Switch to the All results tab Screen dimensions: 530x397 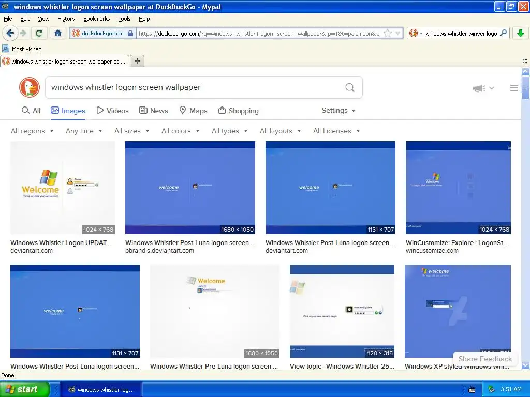coord(31,111)
